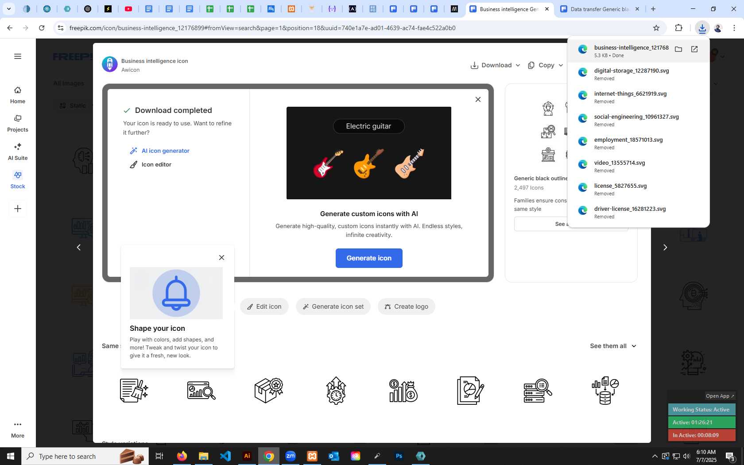Open Visual Studio Code from taskbar

[x=225, y=456]
